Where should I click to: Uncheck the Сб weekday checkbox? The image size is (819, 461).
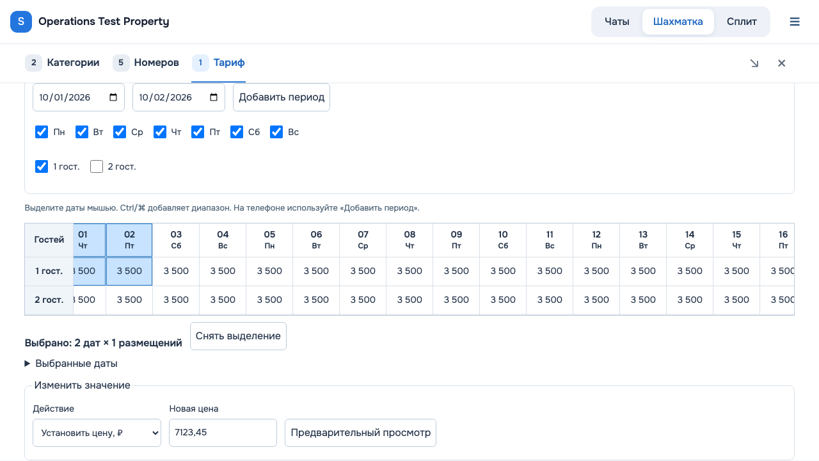[237, 132]
